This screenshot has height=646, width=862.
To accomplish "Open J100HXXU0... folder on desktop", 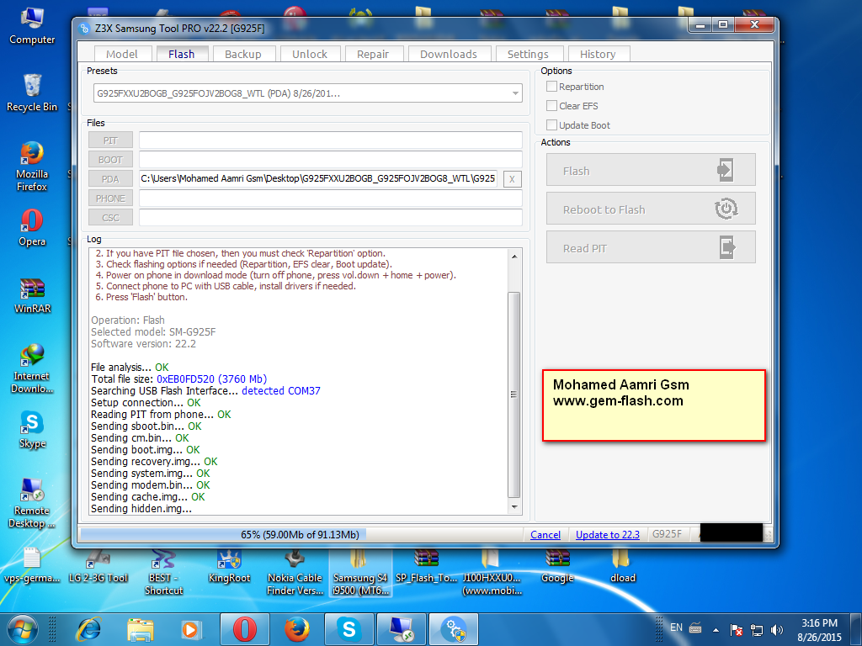I will coord(492,572).
